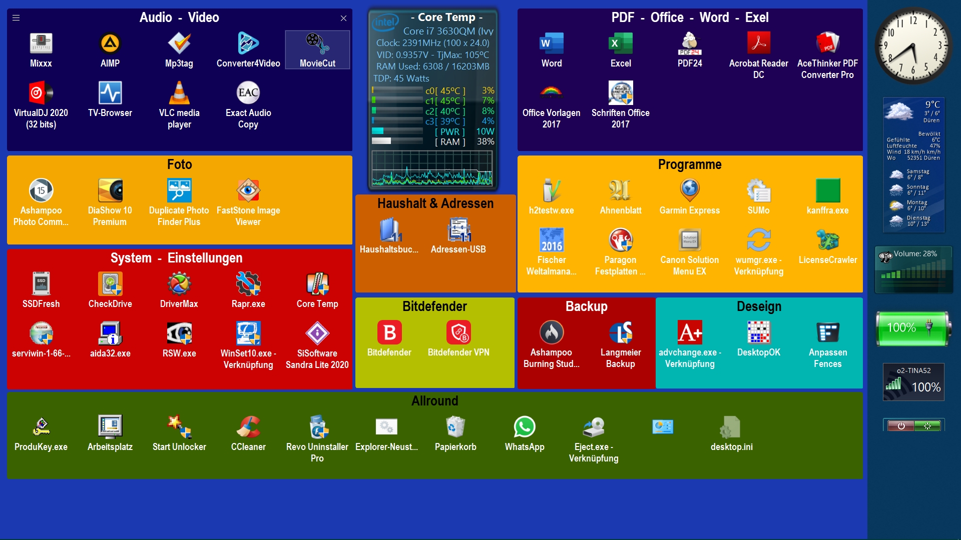Click the volume level bars gadget

pyautogui.click(x=913, y=272)
